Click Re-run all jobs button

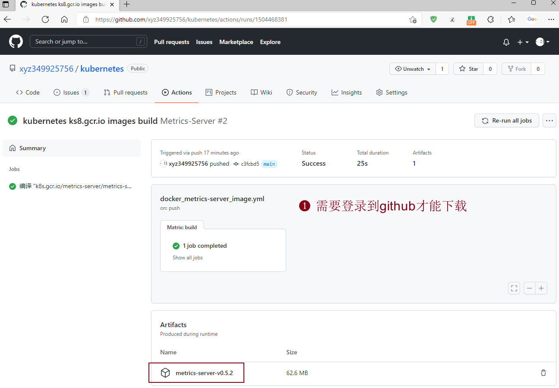[507, 120]
